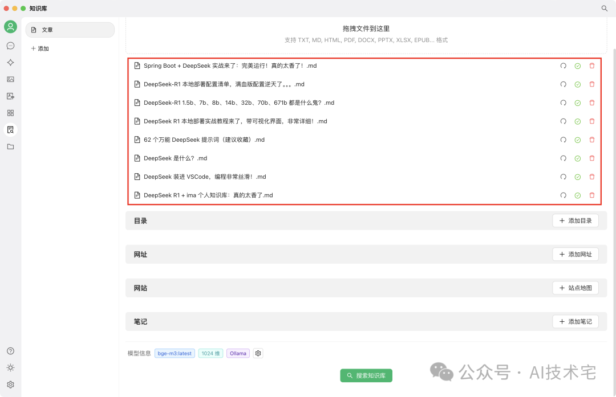
Task: Open DeepSeek-R1 1.5b、7b、8b file name
Action: coord(239,103)
